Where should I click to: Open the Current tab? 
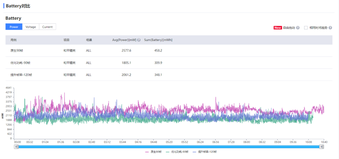coord(47,27)
